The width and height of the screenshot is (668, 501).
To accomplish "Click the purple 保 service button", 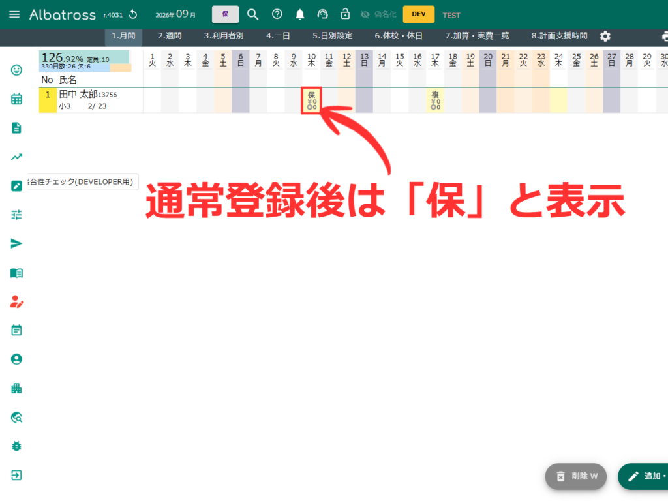I will point(225,14).
